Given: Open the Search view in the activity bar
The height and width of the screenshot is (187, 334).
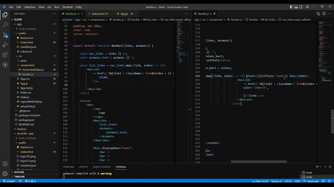Looking at the screenshot, I should pyautogui.click(x=5, y=24).
